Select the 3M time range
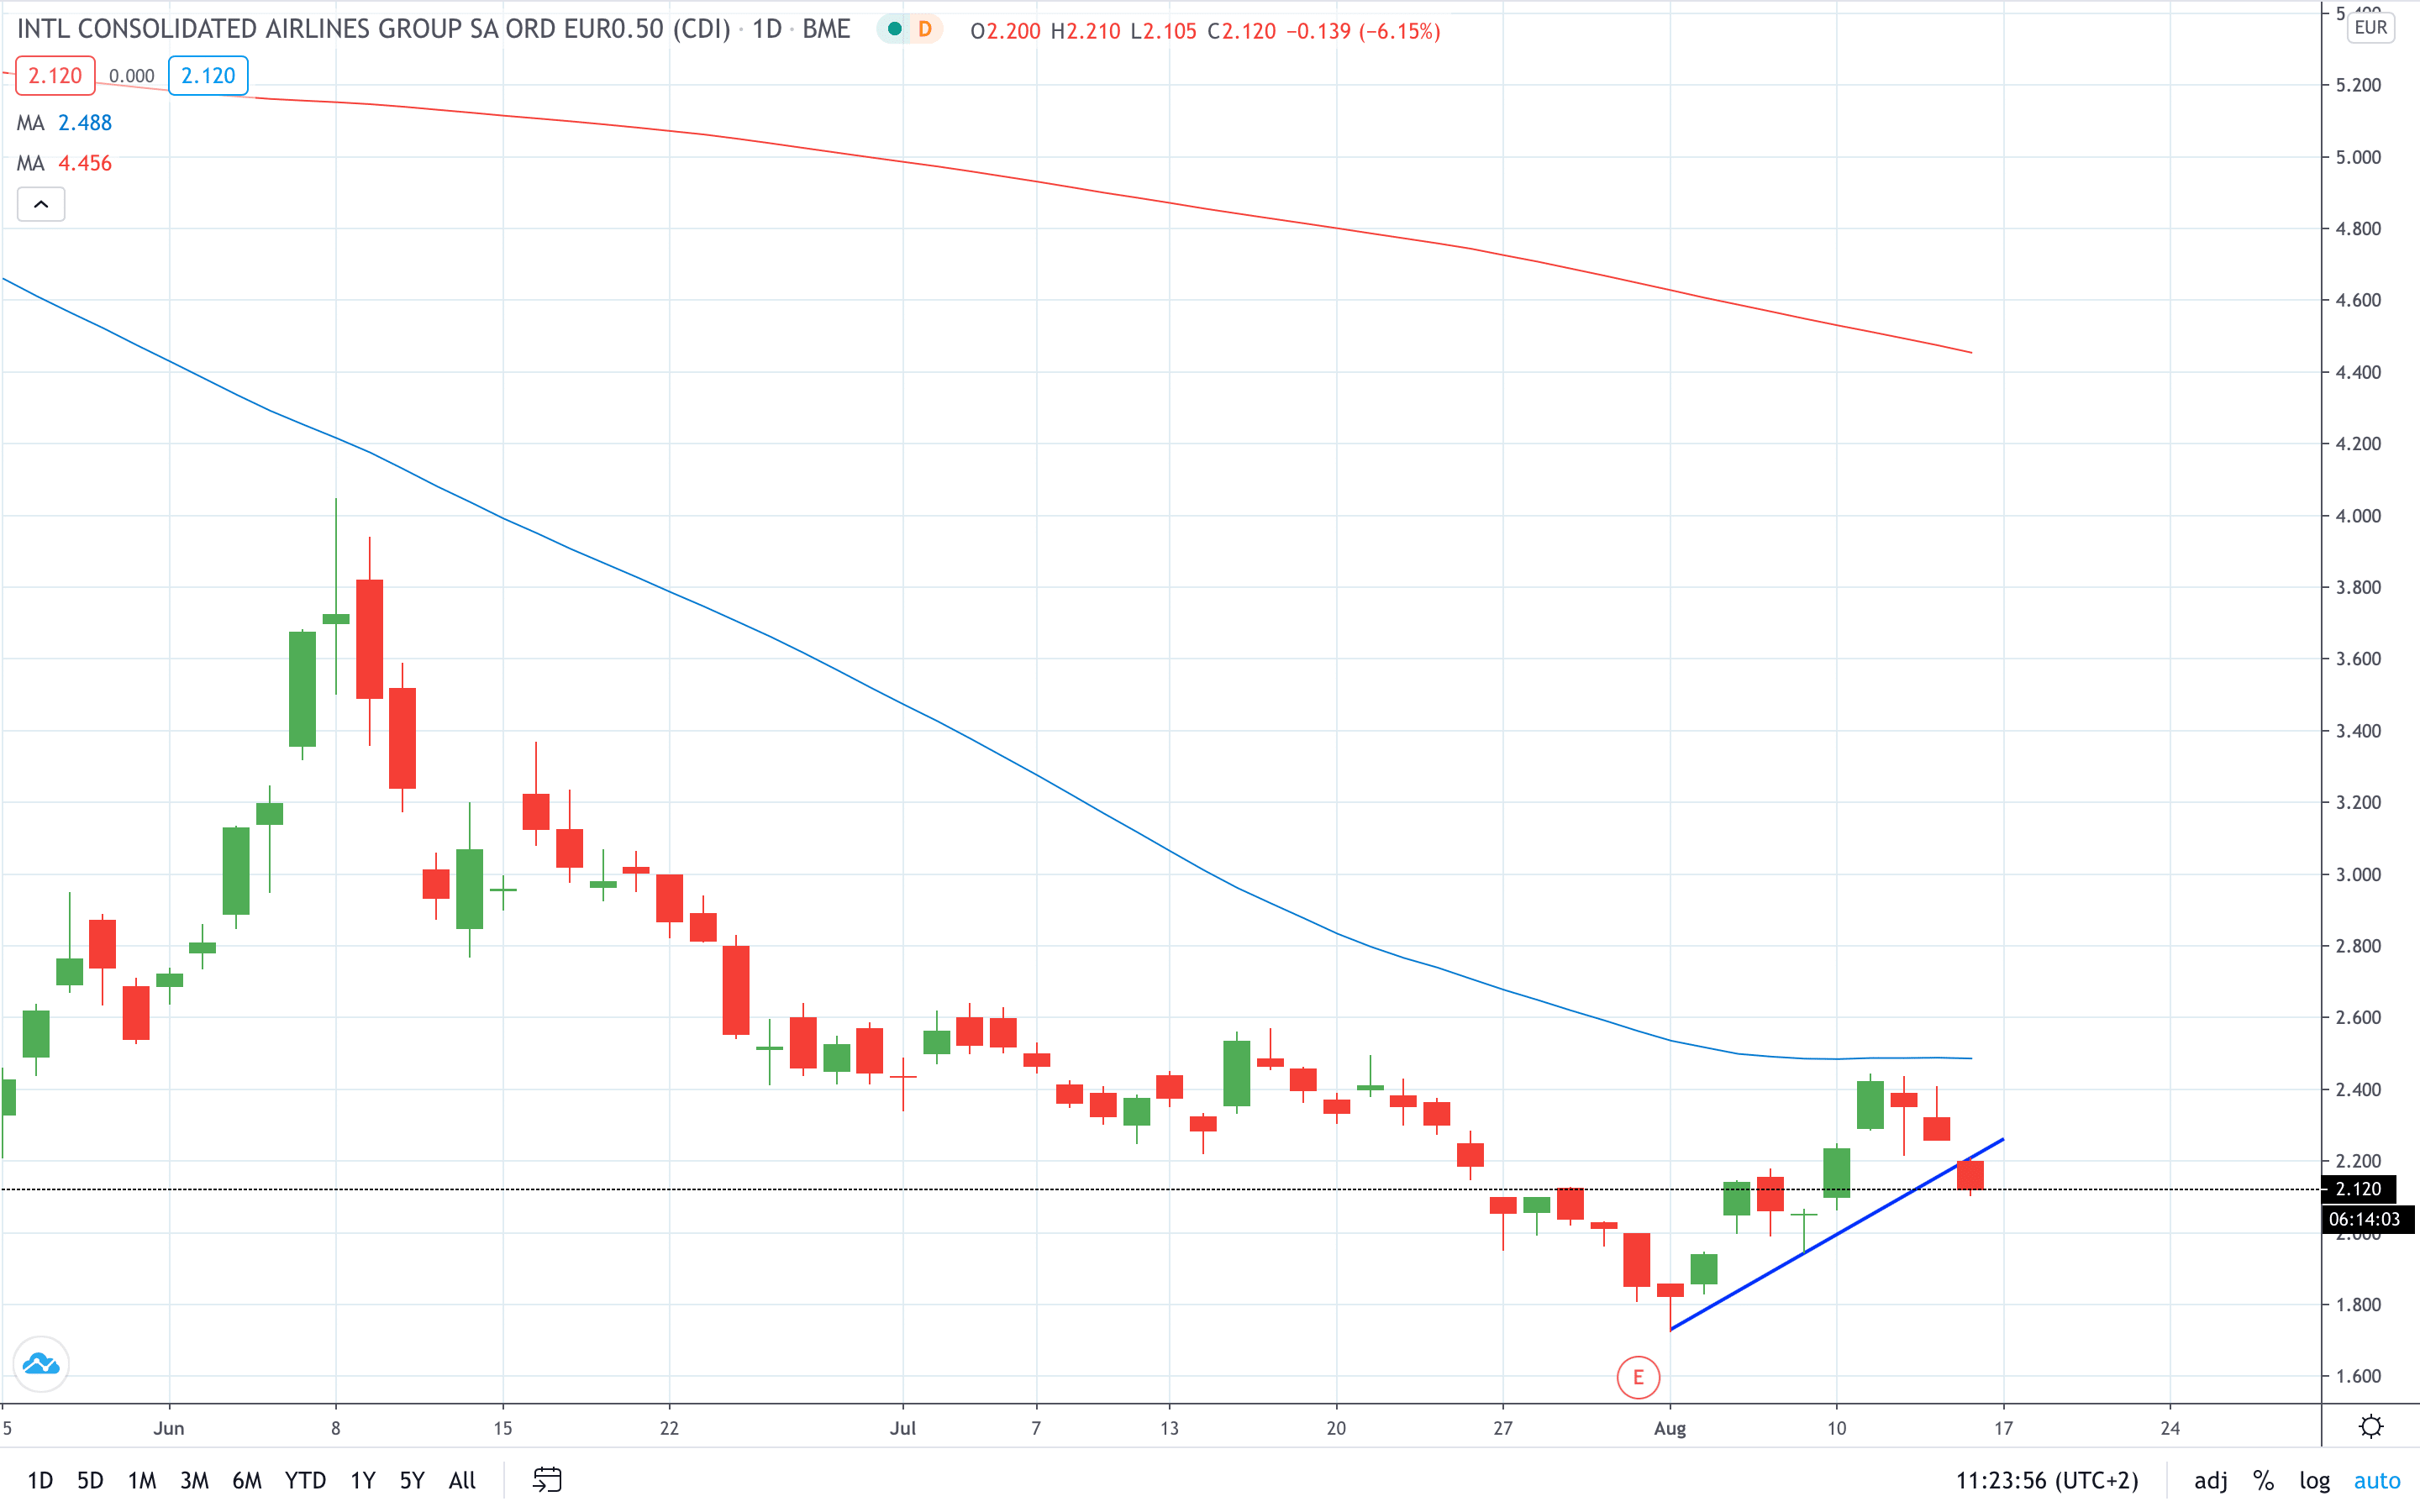The image size is (2420, 1512). pos(194,1481)
